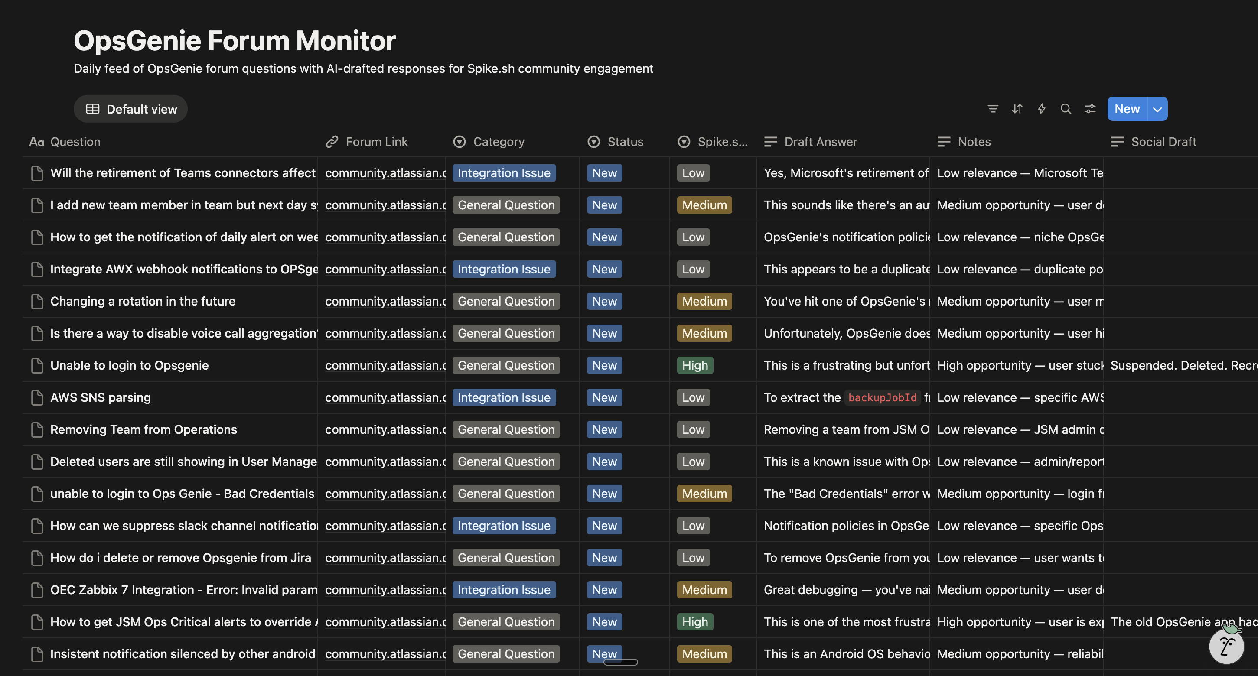The height and width of the screenshot is (676, 1258).
Task: Click the automations lightning icon
Action: coord(1042,109)
